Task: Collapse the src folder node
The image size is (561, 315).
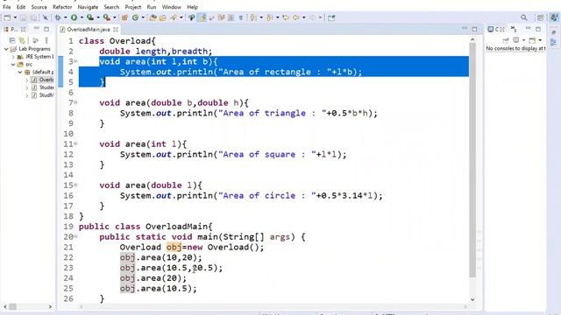Action: (13, 65)
